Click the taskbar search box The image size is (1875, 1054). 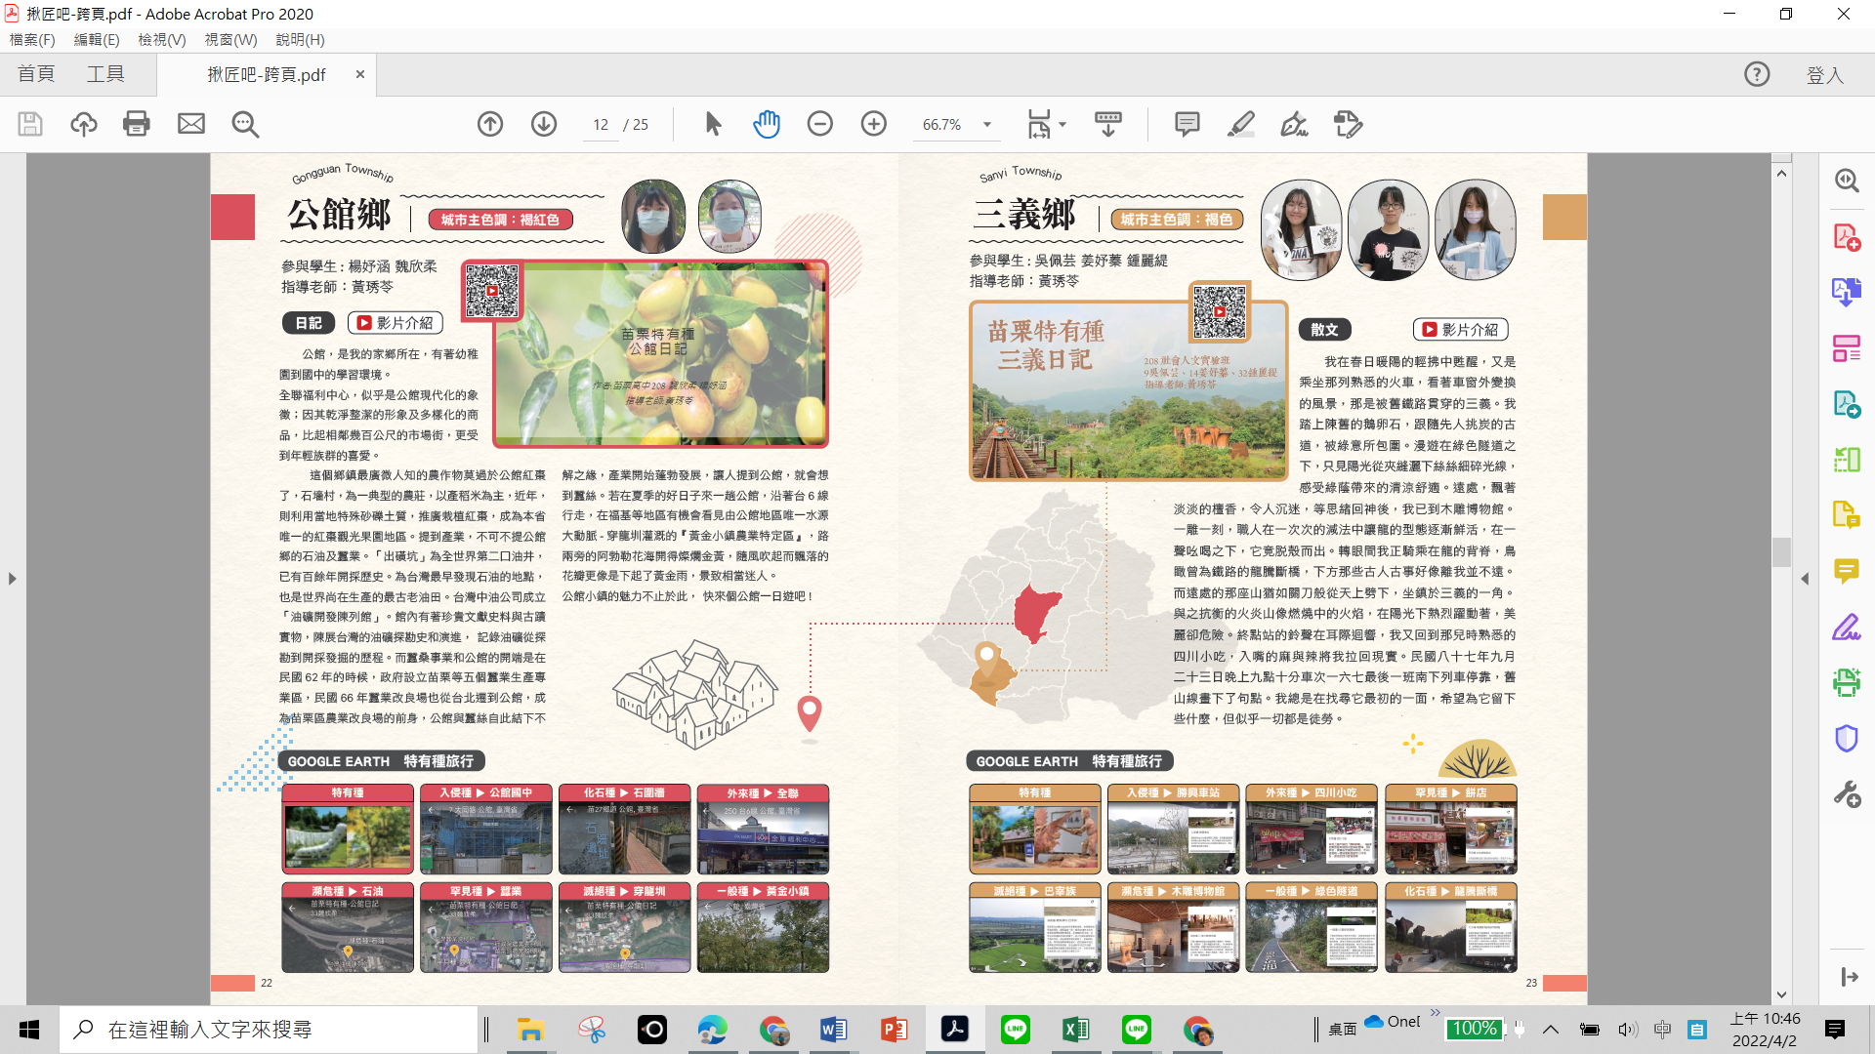click(x=270, y=1030)
